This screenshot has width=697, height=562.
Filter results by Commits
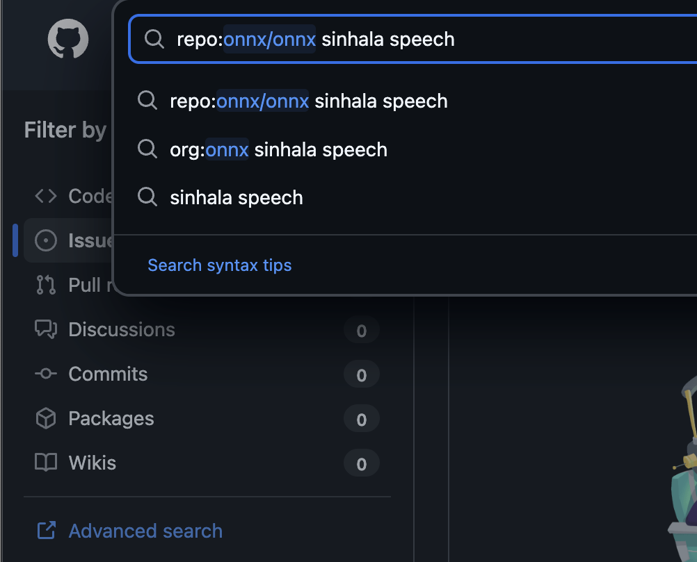(108, 374)
